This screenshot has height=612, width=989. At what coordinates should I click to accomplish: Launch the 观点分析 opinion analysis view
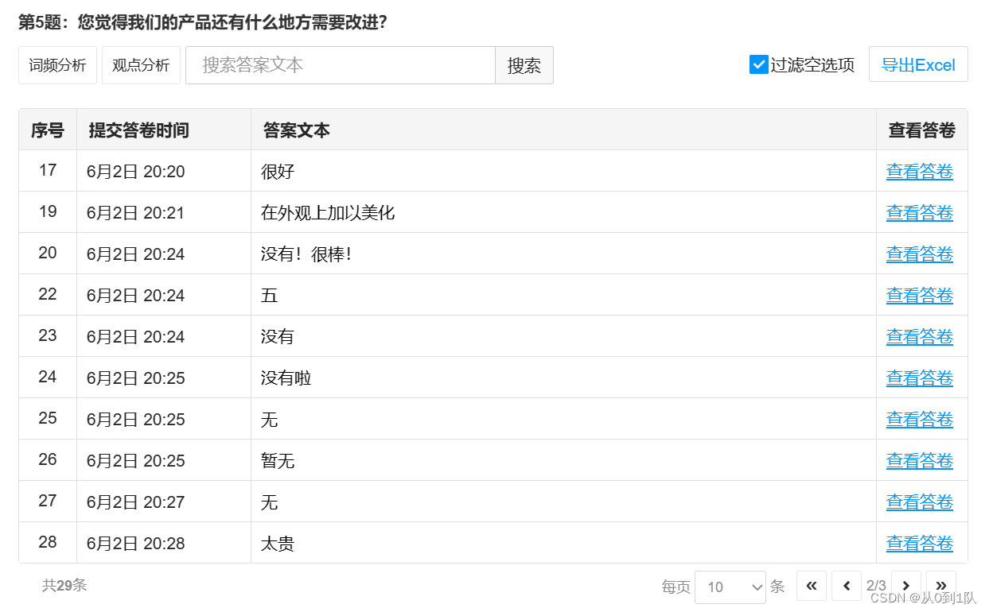point(141,64)
